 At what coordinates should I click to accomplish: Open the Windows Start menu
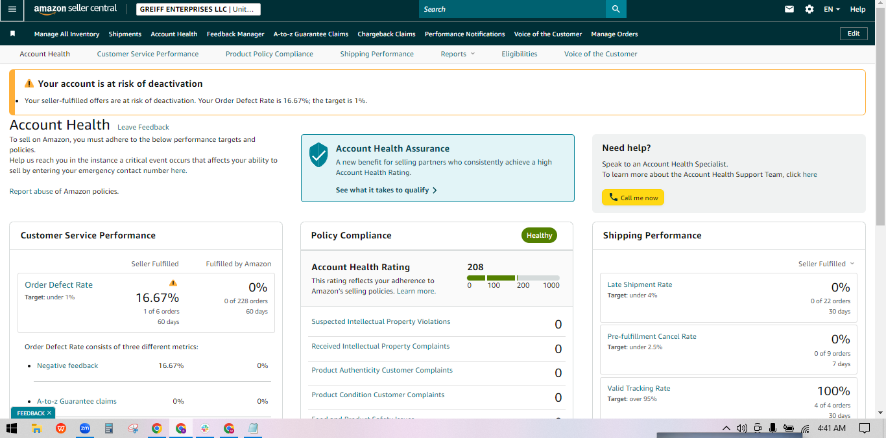click(11, 428)
